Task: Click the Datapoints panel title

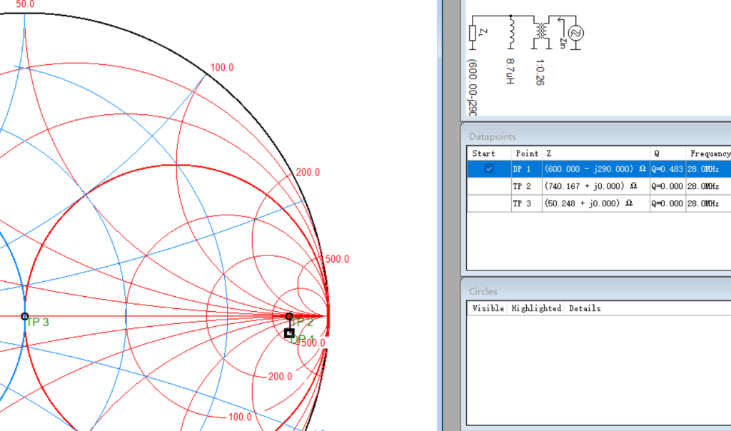Action: coord(493,136)
